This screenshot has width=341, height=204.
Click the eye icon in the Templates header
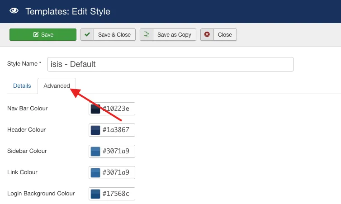pyautogui.click(x=15, y=11)
